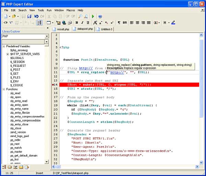Toggle underline formatting
This screenshot has height=176, width=206.
click(x=88, y=23)
